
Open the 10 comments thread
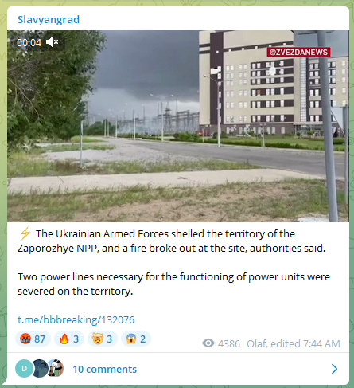pyautogui.click(x=105, y=369)
